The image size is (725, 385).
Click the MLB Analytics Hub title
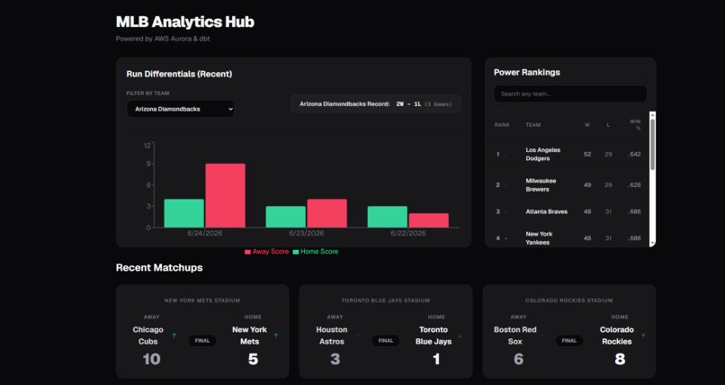pos(185,22)
